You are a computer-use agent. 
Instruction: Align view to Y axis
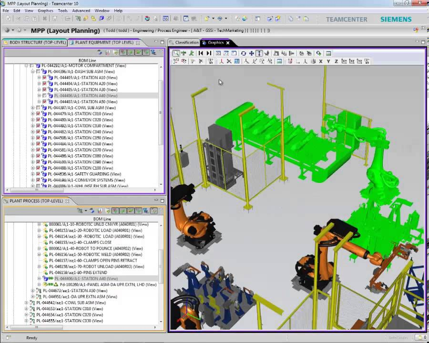(328, 61)
